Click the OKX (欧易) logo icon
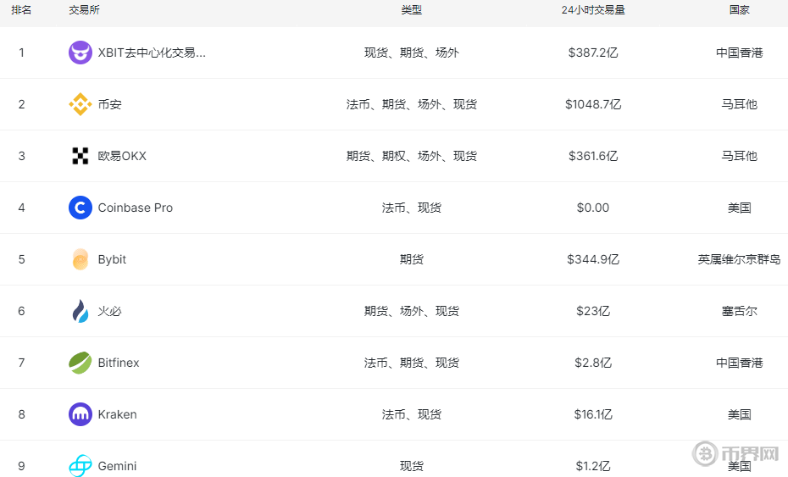 coord(80,156)
